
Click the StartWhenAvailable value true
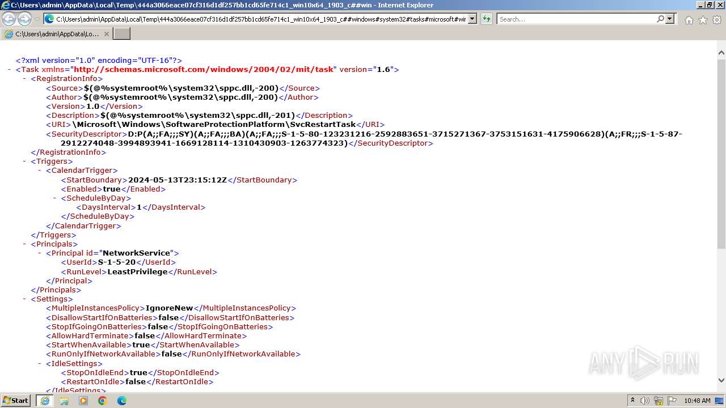141,345
